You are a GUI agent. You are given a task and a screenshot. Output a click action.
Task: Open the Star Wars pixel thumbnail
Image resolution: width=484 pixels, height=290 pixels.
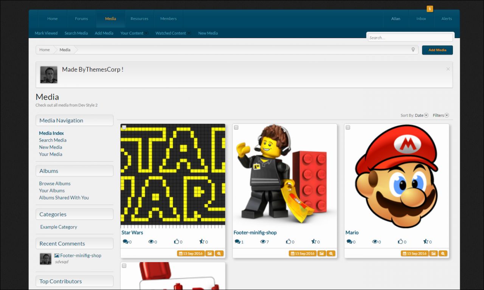[173, 176]
